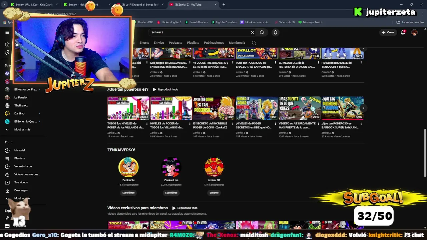Screen dimensions: 427x240
Task: Open Todos los favoritos bookmarks folder
Action: pyautogui.click(x=410, y=22)
